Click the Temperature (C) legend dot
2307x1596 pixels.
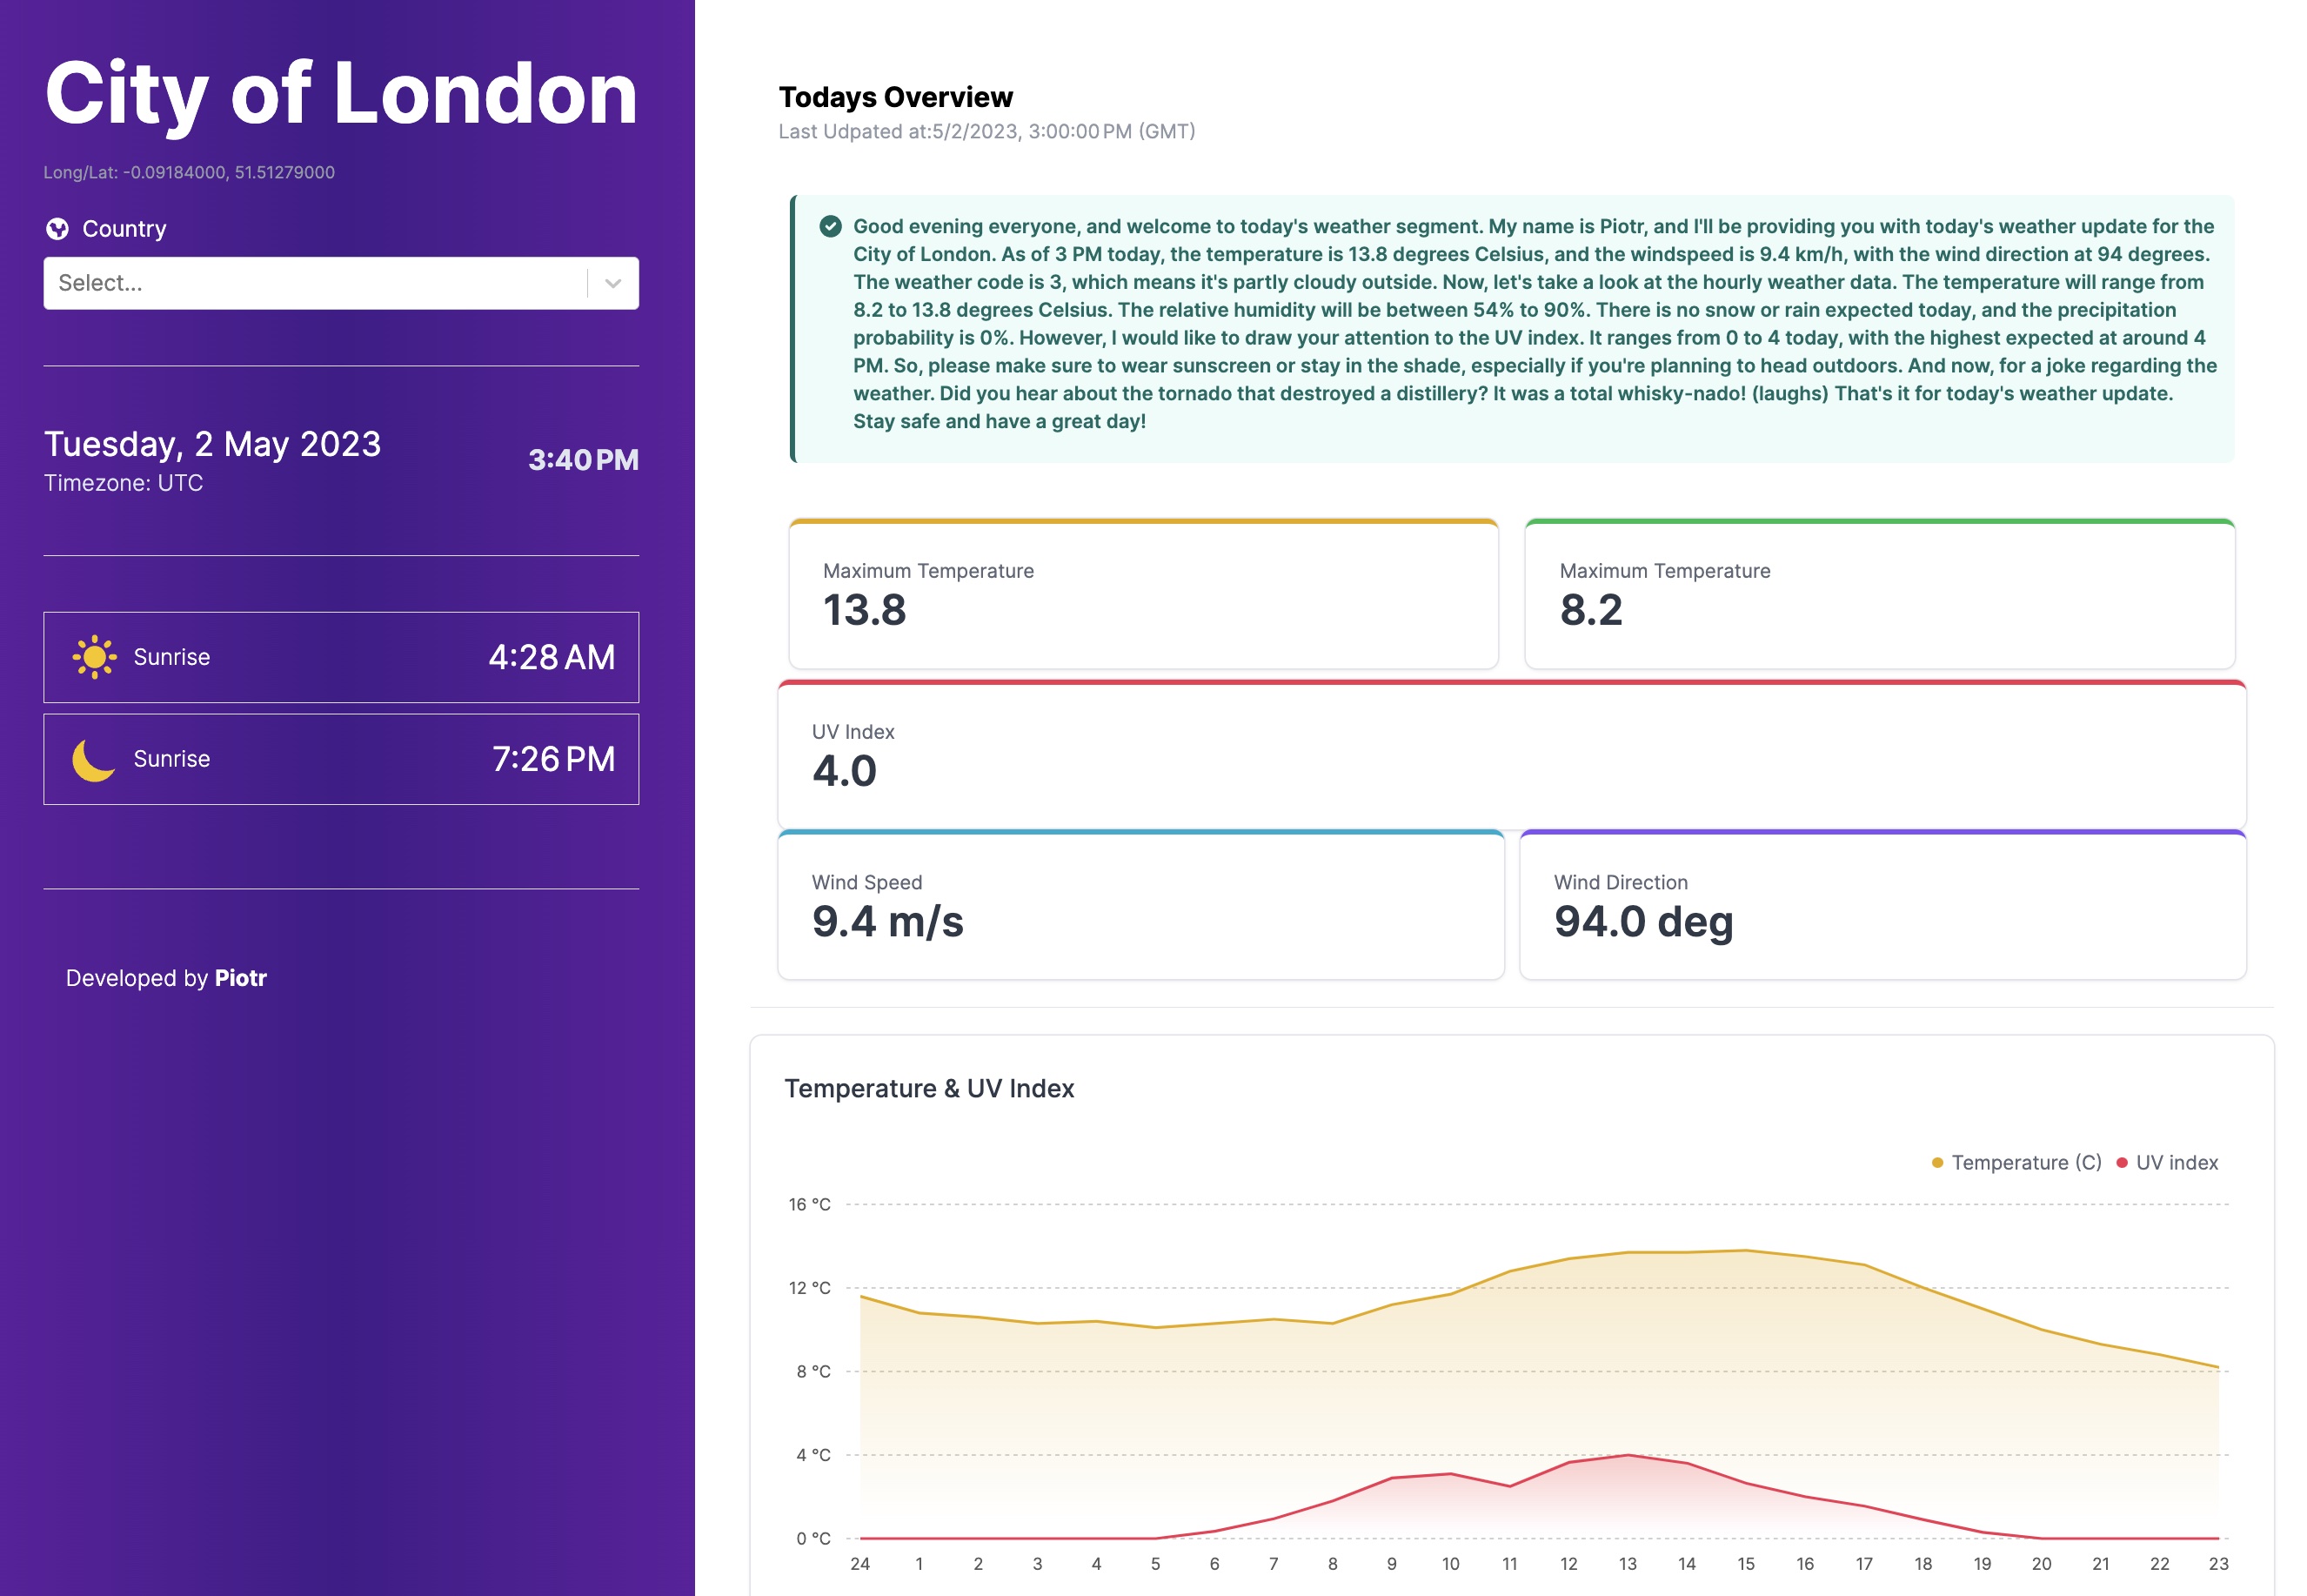click(x=1936, y=1163)
